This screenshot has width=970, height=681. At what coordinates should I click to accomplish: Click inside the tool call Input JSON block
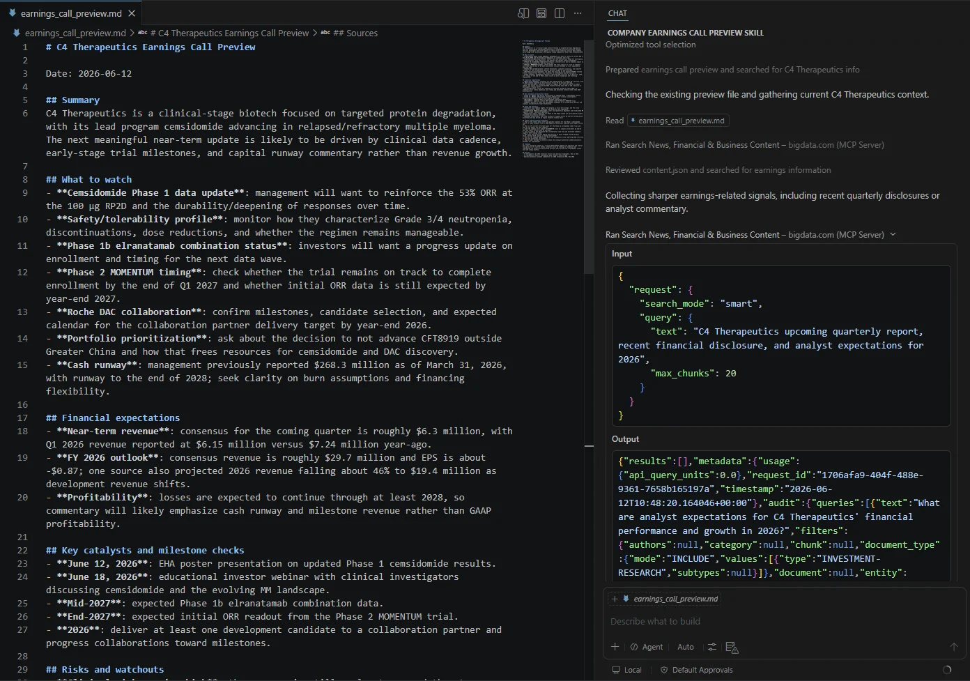pyautogui.click(x=781, y=346)
